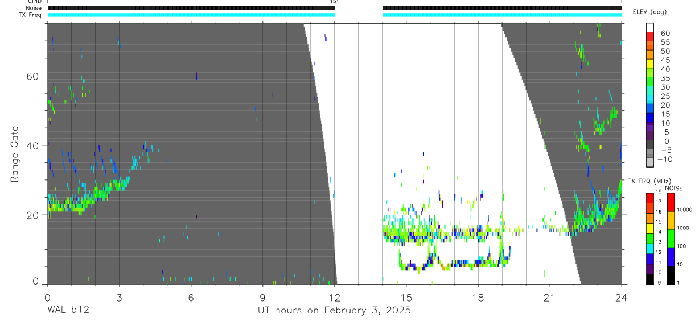699x322 pixels.
Task: Click the orange NOISE segment above 1000
Action: click(671, 220)
